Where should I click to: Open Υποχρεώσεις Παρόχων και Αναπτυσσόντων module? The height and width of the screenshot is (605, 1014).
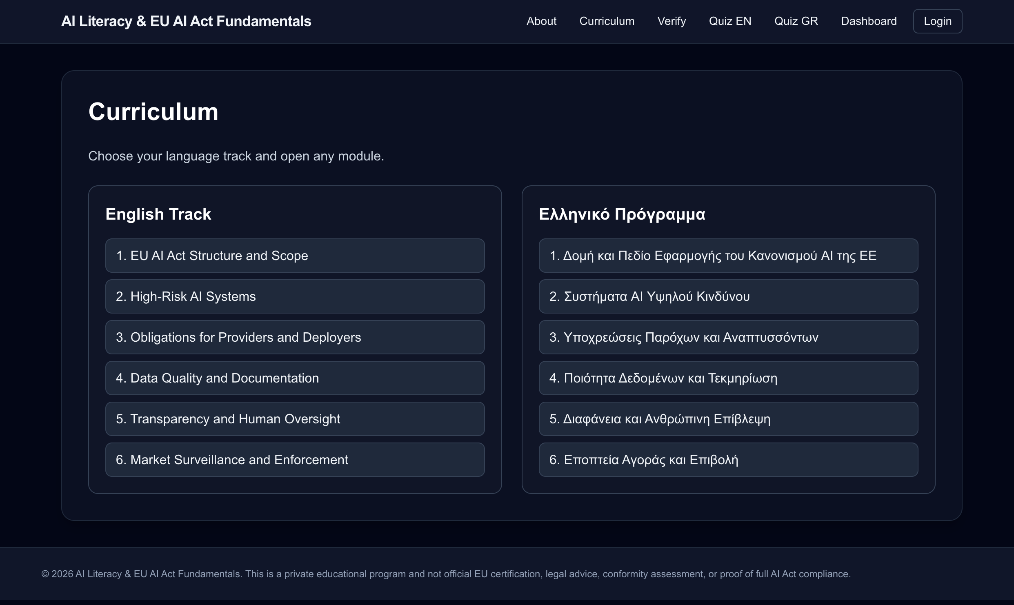click(x=729, y=337)
